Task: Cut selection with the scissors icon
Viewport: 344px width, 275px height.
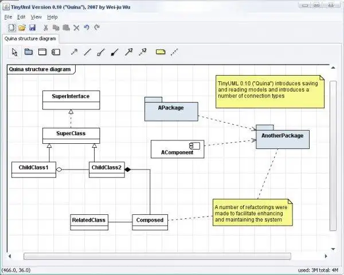Action: 46,27
